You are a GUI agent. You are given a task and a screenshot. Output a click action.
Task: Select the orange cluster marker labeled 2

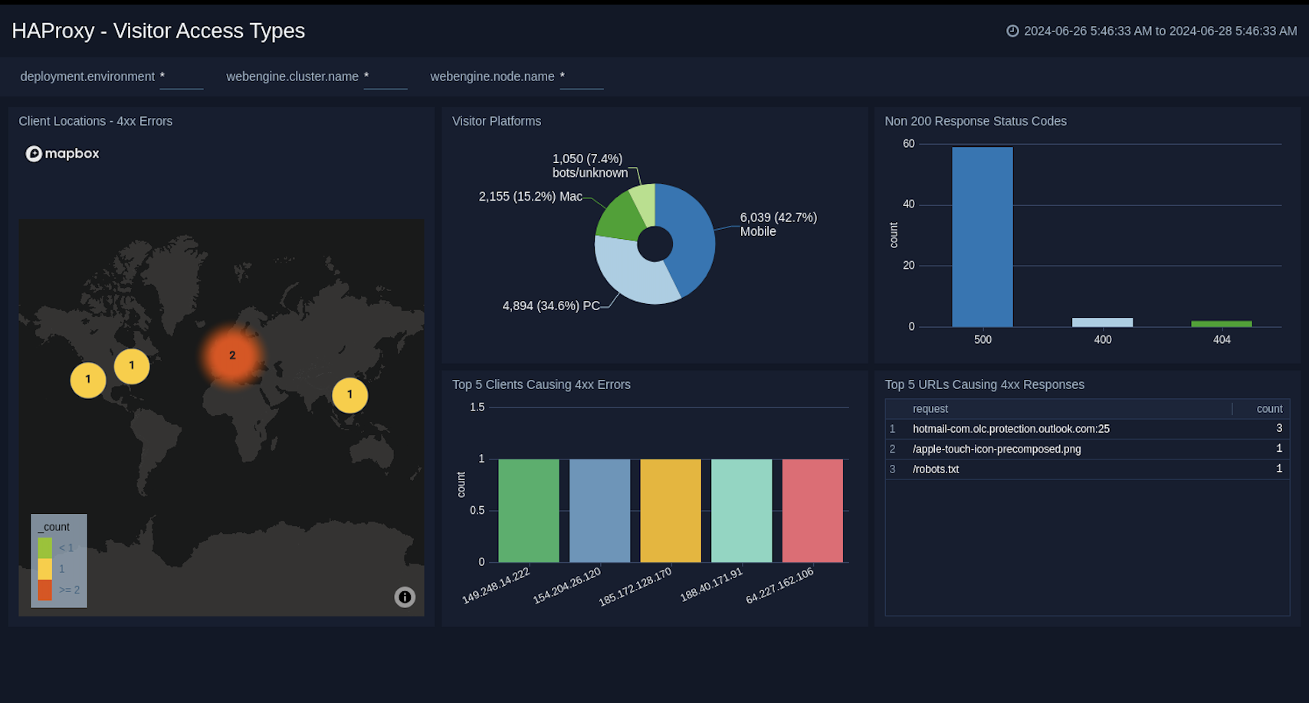[x=232, y=355]
